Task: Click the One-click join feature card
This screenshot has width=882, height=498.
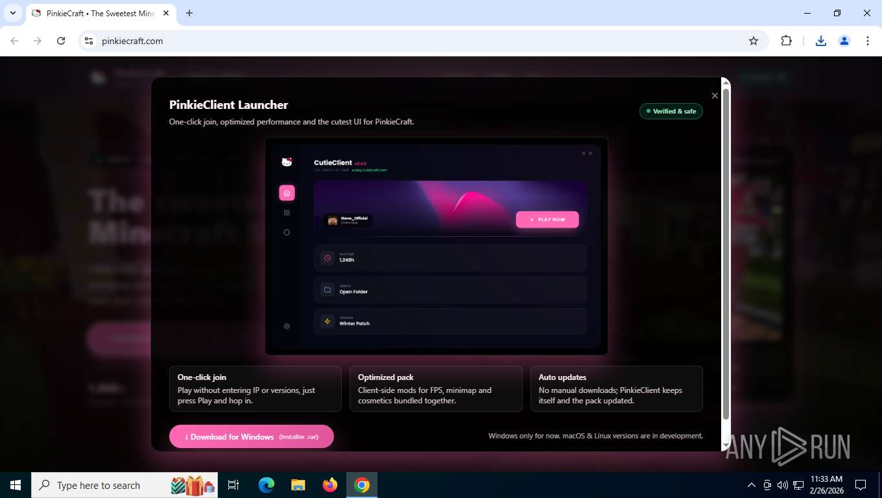Action: [x=256, y=388]
